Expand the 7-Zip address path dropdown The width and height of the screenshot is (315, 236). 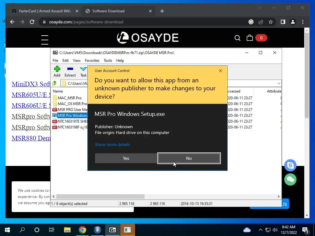point(279,84)
